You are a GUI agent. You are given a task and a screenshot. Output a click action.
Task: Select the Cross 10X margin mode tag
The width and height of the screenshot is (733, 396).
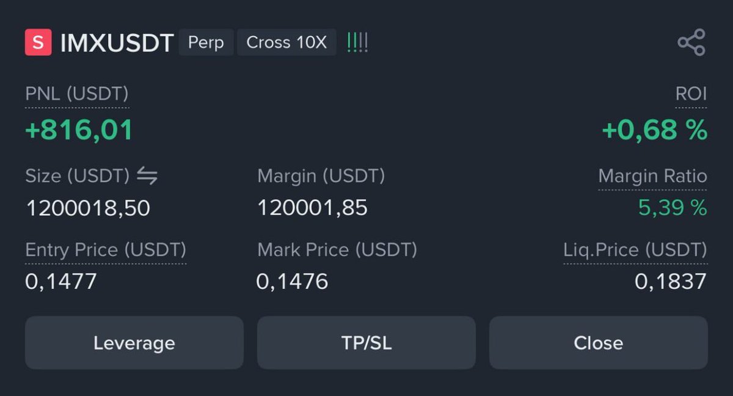286,43
